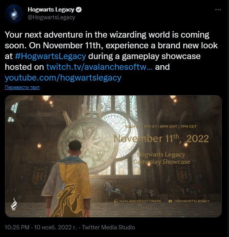Image resolution: width=229 pixels, height=237 pixels.
Task: Click the left Hogwarts H crest banner
Action: (x=39, y=177)
